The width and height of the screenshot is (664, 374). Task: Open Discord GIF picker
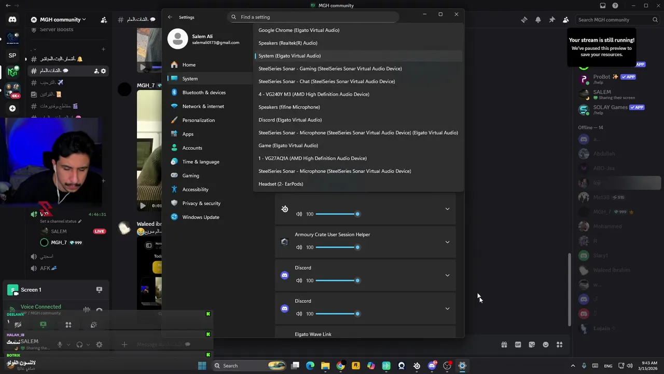click(x=518, y=344)
